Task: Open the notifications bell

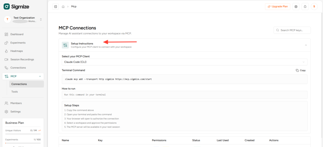Action: click(x=305, y=7)
